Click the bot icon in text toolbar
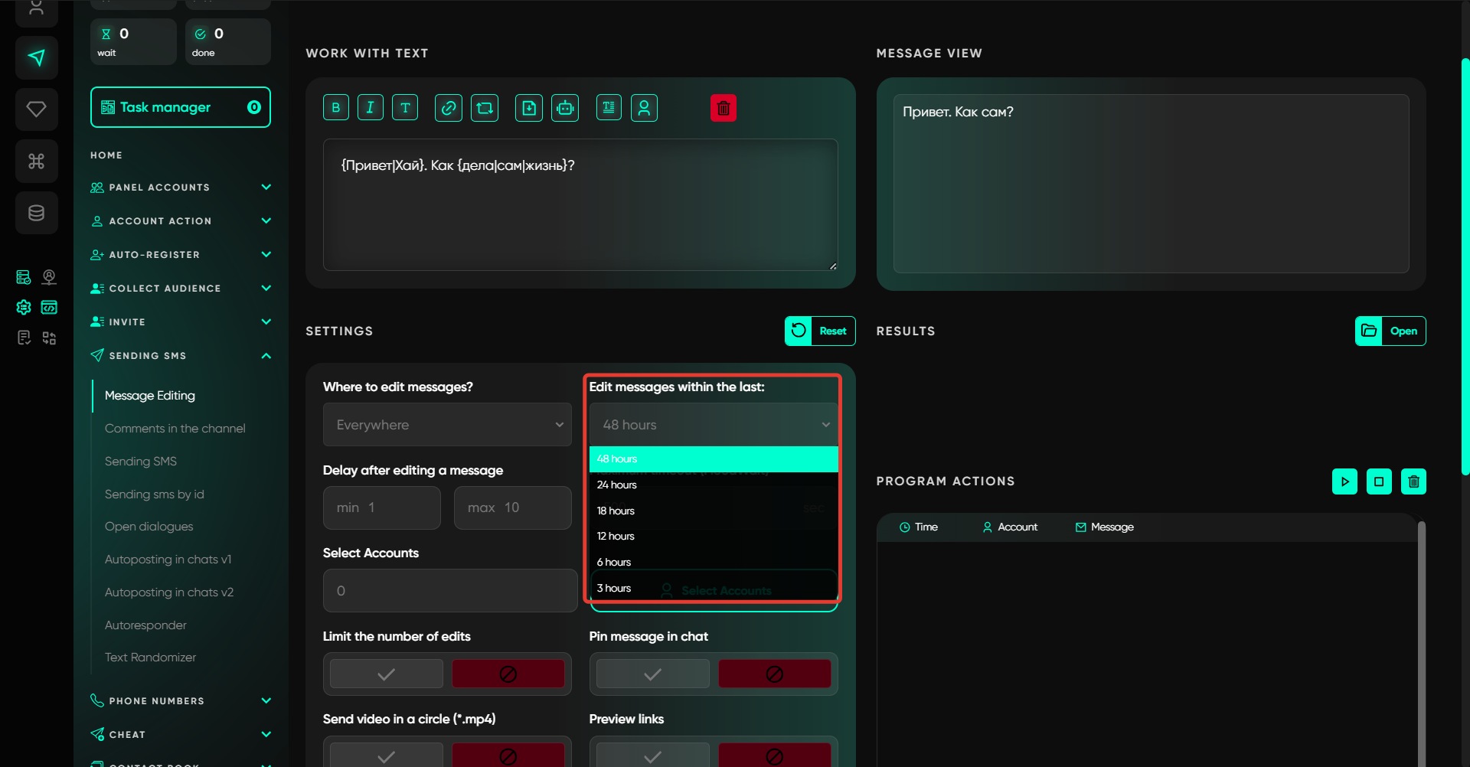Image resolution: width=1470 pixels, height=767 pixels. click(565, 108)
